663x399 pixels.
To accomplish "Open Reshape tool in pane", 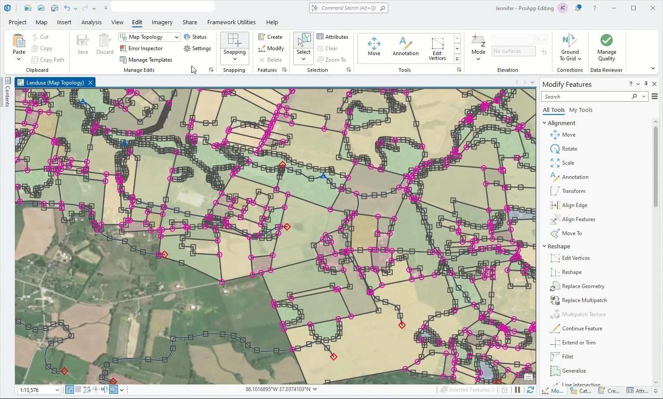I will tap(566, 272).
